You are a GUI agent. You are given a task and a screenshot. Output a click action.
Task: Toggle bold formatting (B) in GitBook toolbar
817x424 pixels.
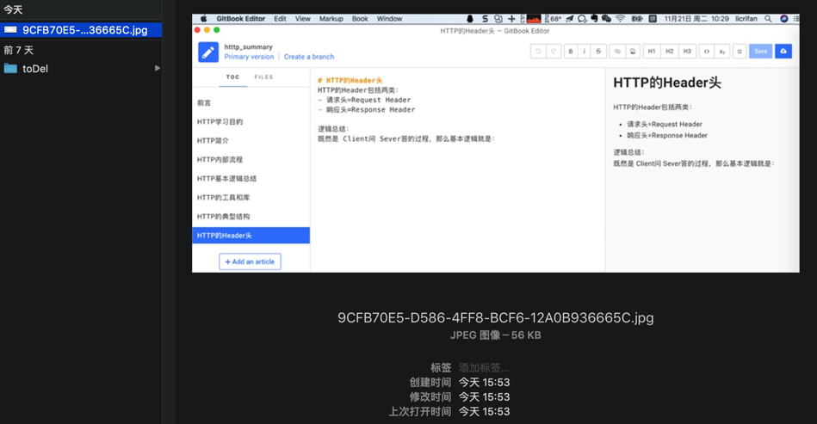point(571,51)
